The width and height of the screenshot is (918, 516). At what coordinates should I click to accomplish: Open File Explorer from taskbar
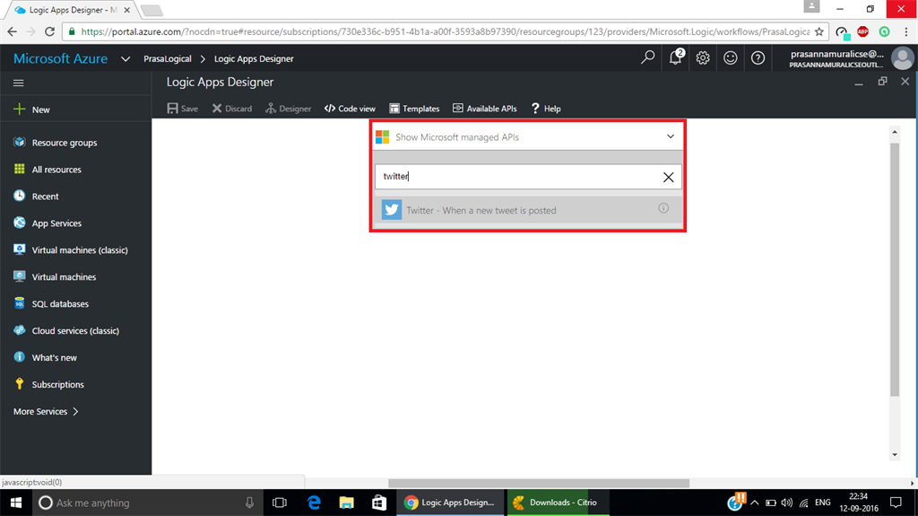(x=347, y=503)
